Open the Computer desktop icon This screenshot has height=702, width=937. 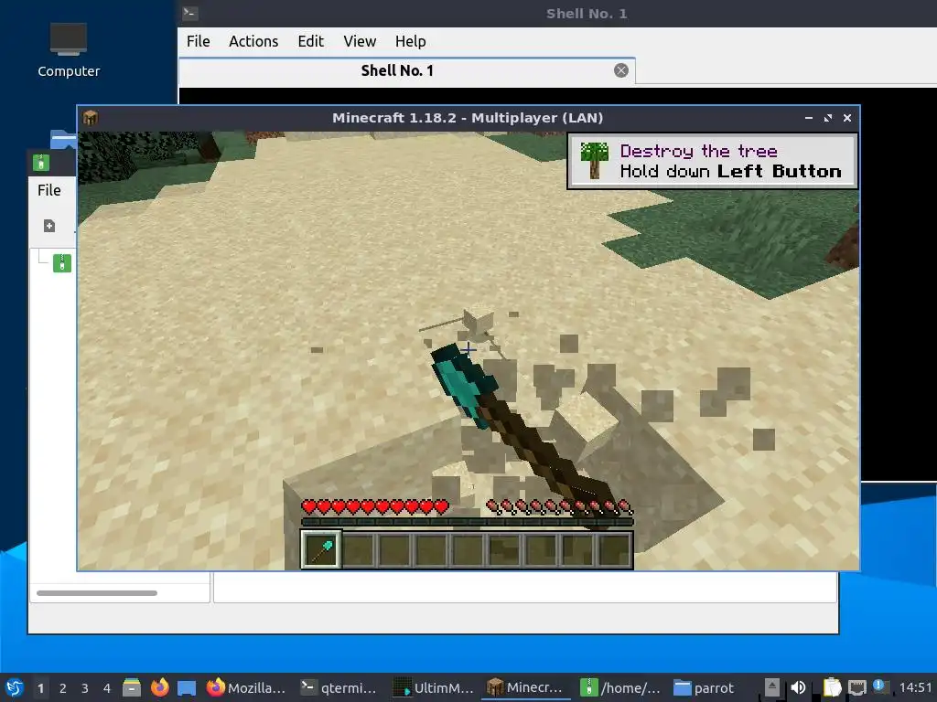pyautogui.click(x=68, y=51)
